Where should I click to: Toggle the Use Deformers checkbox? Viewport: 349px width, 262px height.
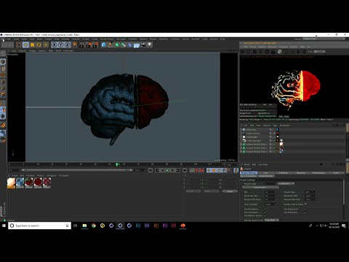pyautogui.click(x=305, y=213)
